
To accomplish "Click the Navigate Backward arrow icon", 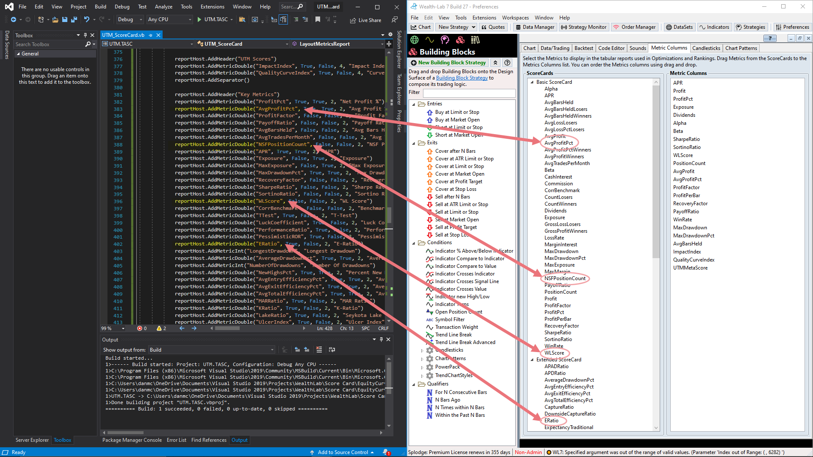I will [14, 19].
